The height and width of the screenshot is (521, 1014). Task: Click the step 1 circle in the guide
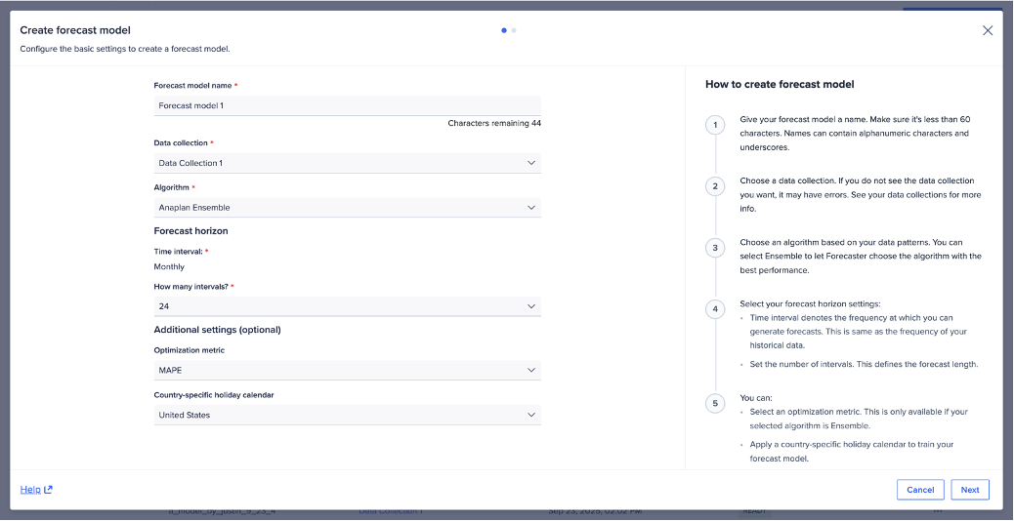tap(715, 125)
